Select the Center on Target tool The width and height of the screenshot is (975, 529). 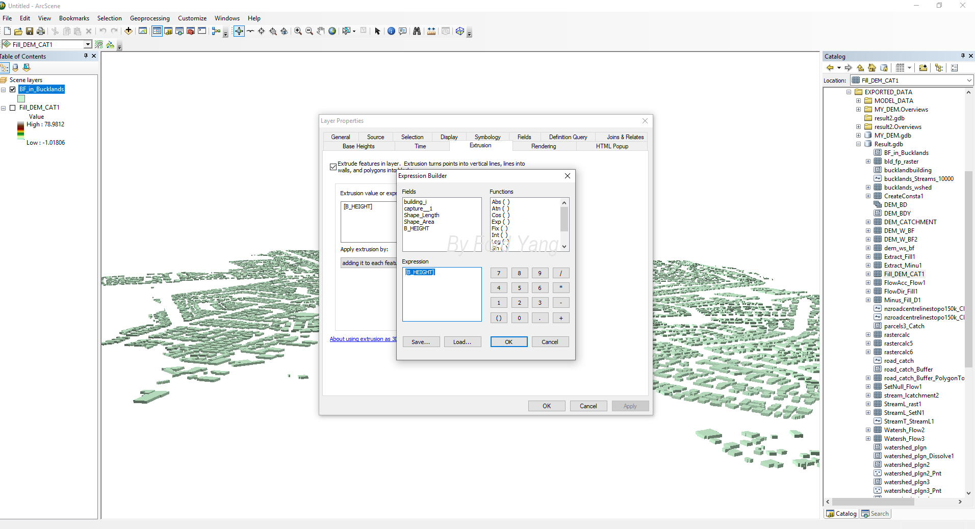(262, 31)
